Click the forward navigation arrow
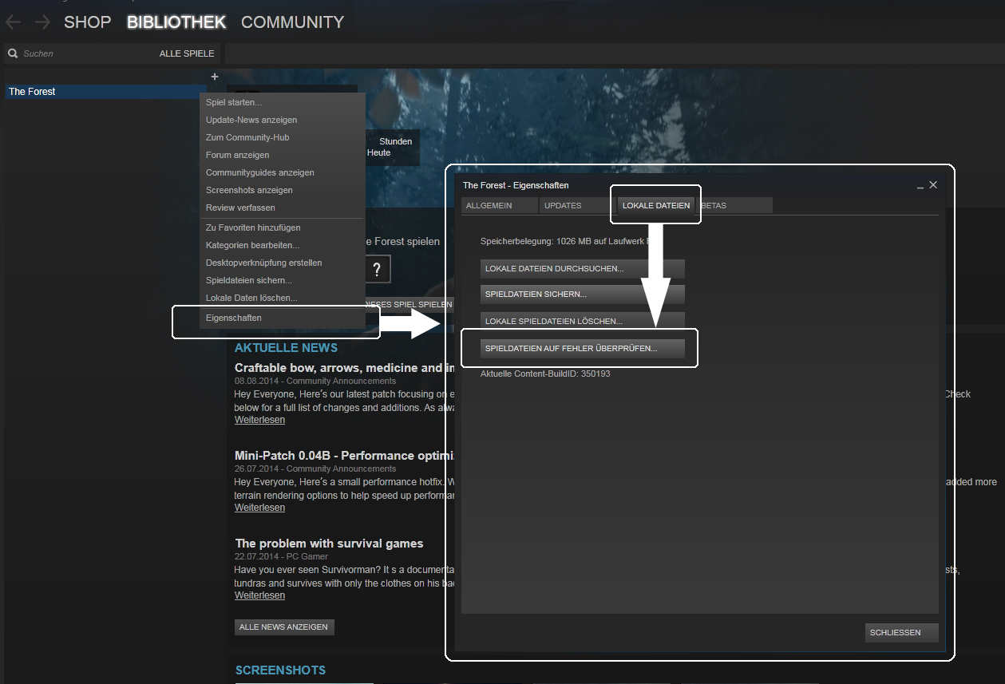 [43, 22]
